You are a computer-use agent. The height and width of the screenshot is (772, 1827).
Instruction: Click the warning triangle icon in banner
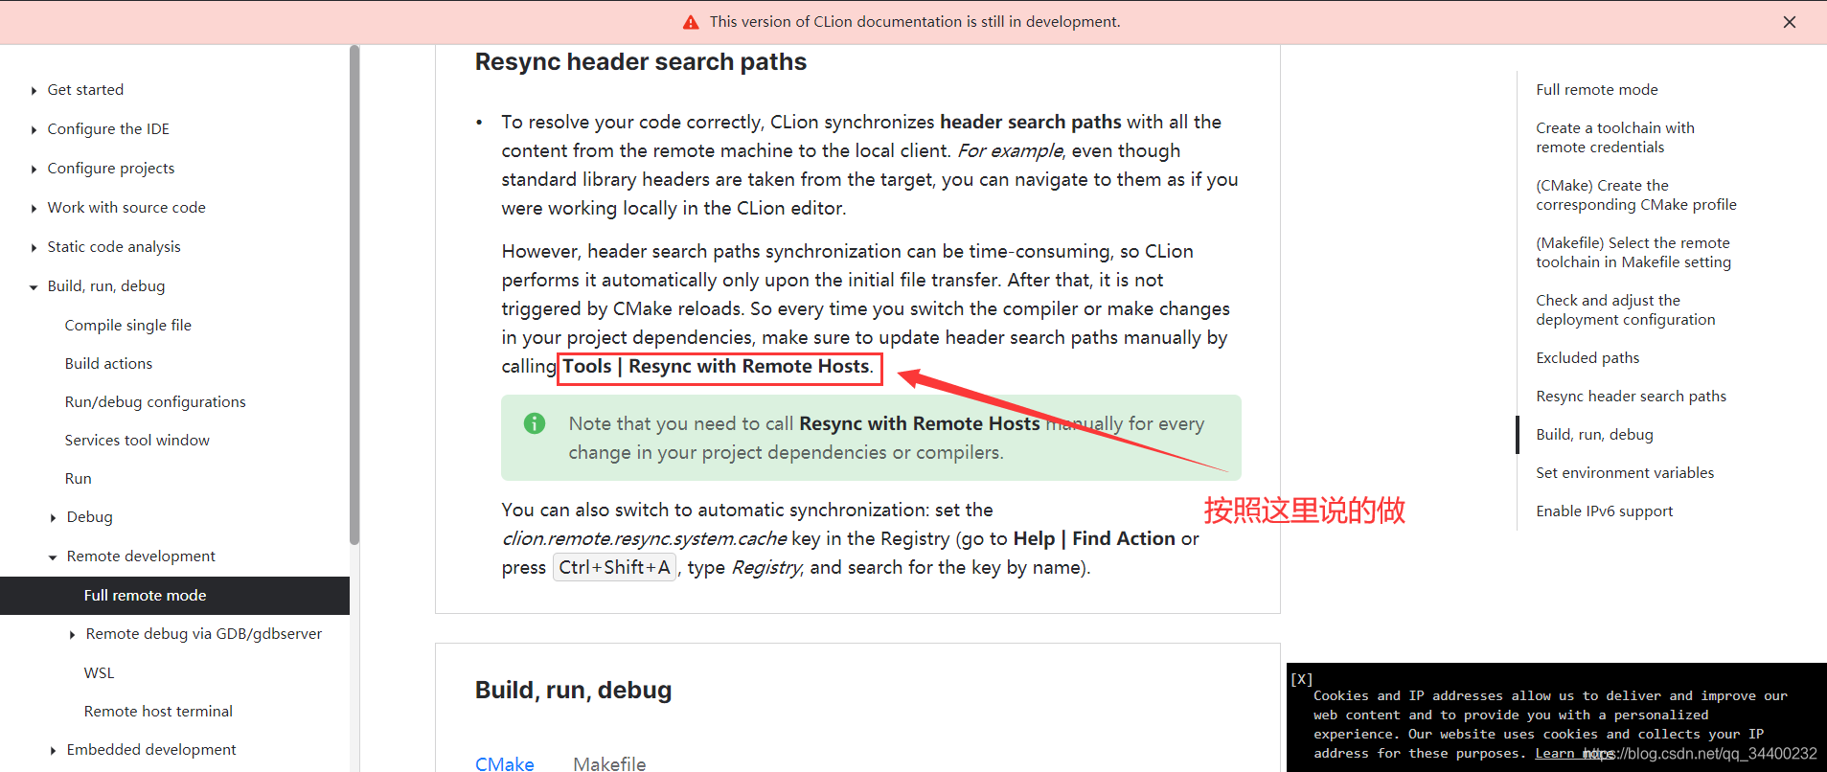tap(691, 22)
